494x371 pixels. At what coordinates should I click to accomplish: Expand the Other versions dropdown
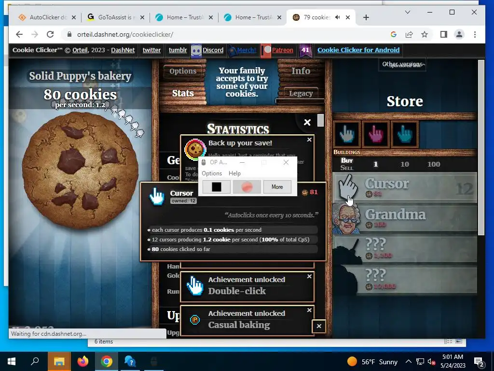[x=402, y=64]
